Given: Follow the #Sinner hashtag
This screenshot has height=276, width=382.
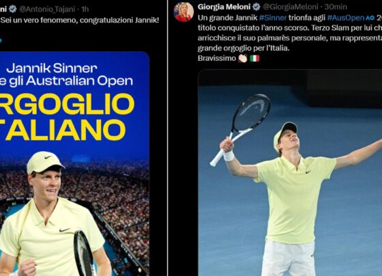Looking at the screenshot, I should [x=273, y=18].
